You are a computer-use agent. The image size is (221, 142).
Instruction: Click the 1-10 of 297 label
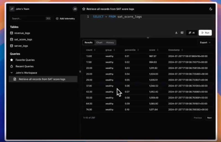pyautogui.click(x=89, y=118)
